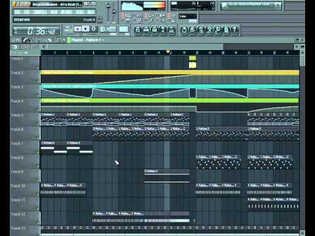Adjust the master pitch slider
The height and width of the screenshot is (236, 315).
pyautogui.click(x=114, y=12)
